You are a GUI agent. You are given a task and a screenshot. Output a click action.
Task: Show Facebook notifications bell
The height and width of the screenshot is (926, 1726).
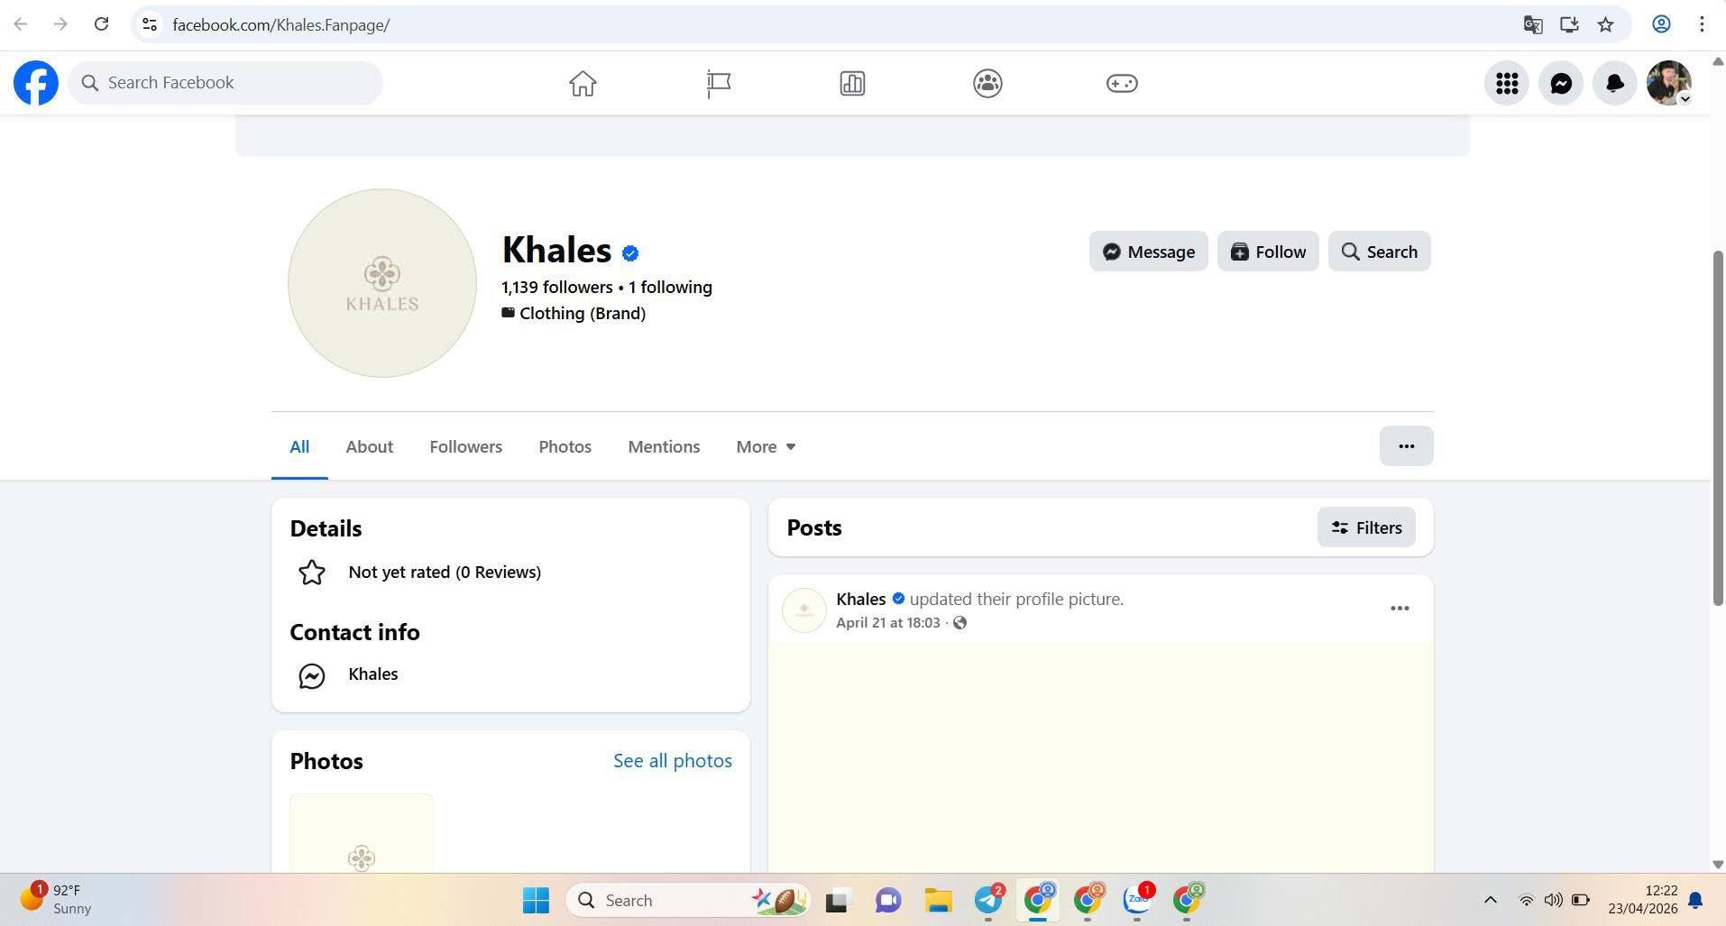(x=1615, y=83)
